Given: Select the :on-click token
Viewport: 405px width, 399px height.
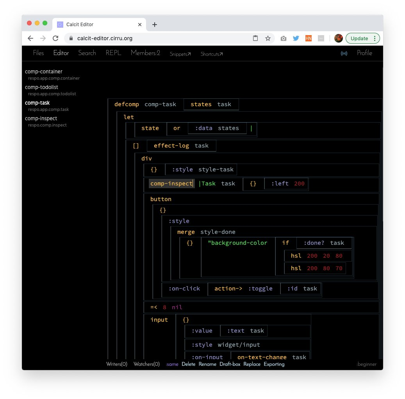Looking at the screenshot, I should tap(184, 289).
